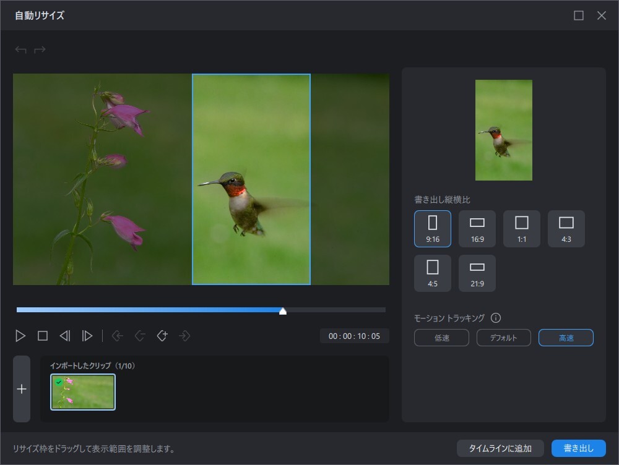This screenshot has height=465, width=619.
Task: Step back one frame
Action: pos(65,336)
